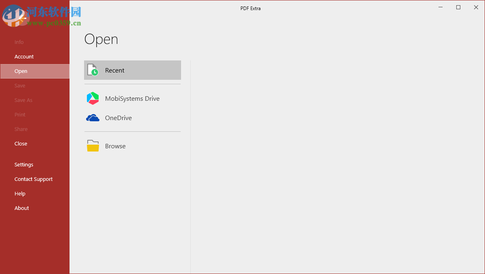Image resolution: width=485 pixels, height=274 pixels.
Task: Open Help documentation
Action: coord(20,193)
